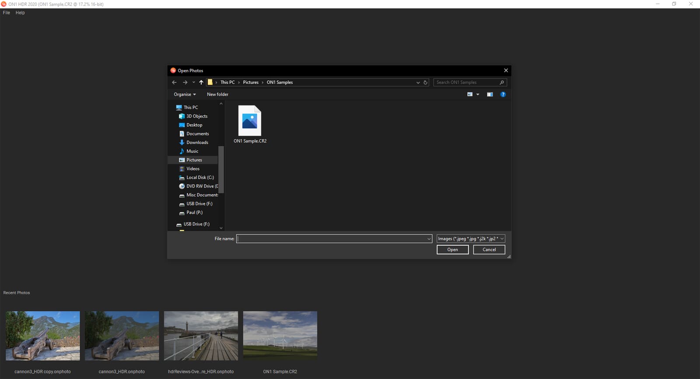Change the file view layout

[470, 94]
